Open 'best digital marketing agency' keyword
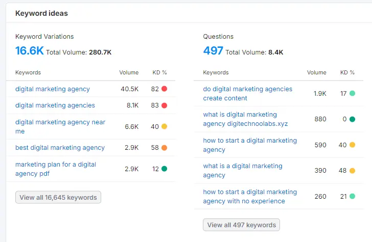 (60, 148)
